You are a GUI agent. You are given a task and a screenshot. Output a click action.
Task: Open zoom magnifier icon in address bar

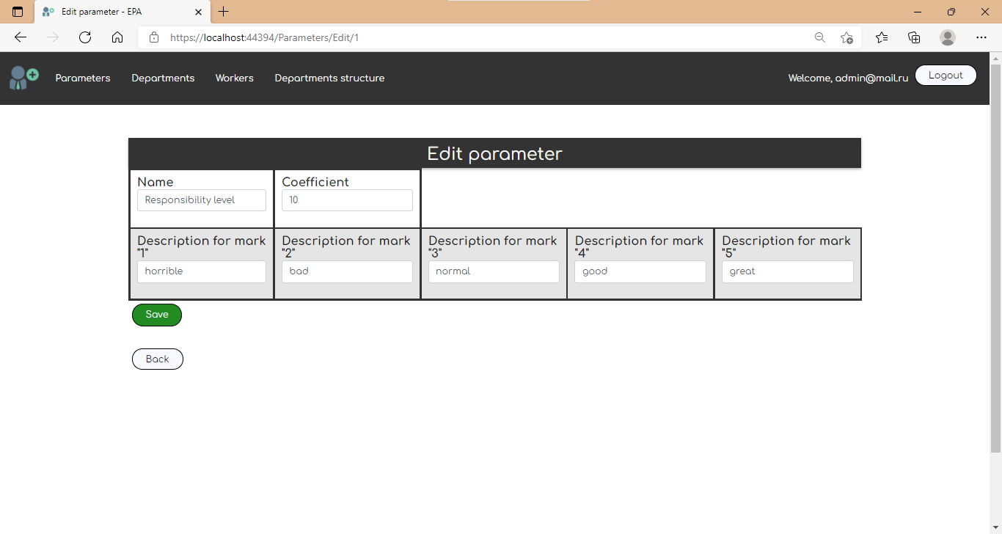click(x=820, y=37)
